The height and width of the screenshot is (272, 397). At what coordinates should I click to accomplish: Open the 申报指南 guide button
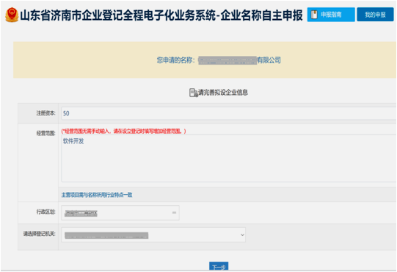331,15
